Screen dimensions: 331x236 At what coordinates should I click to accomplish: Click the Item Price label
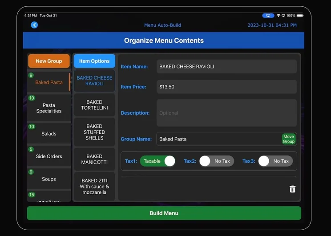pos(133,87)
